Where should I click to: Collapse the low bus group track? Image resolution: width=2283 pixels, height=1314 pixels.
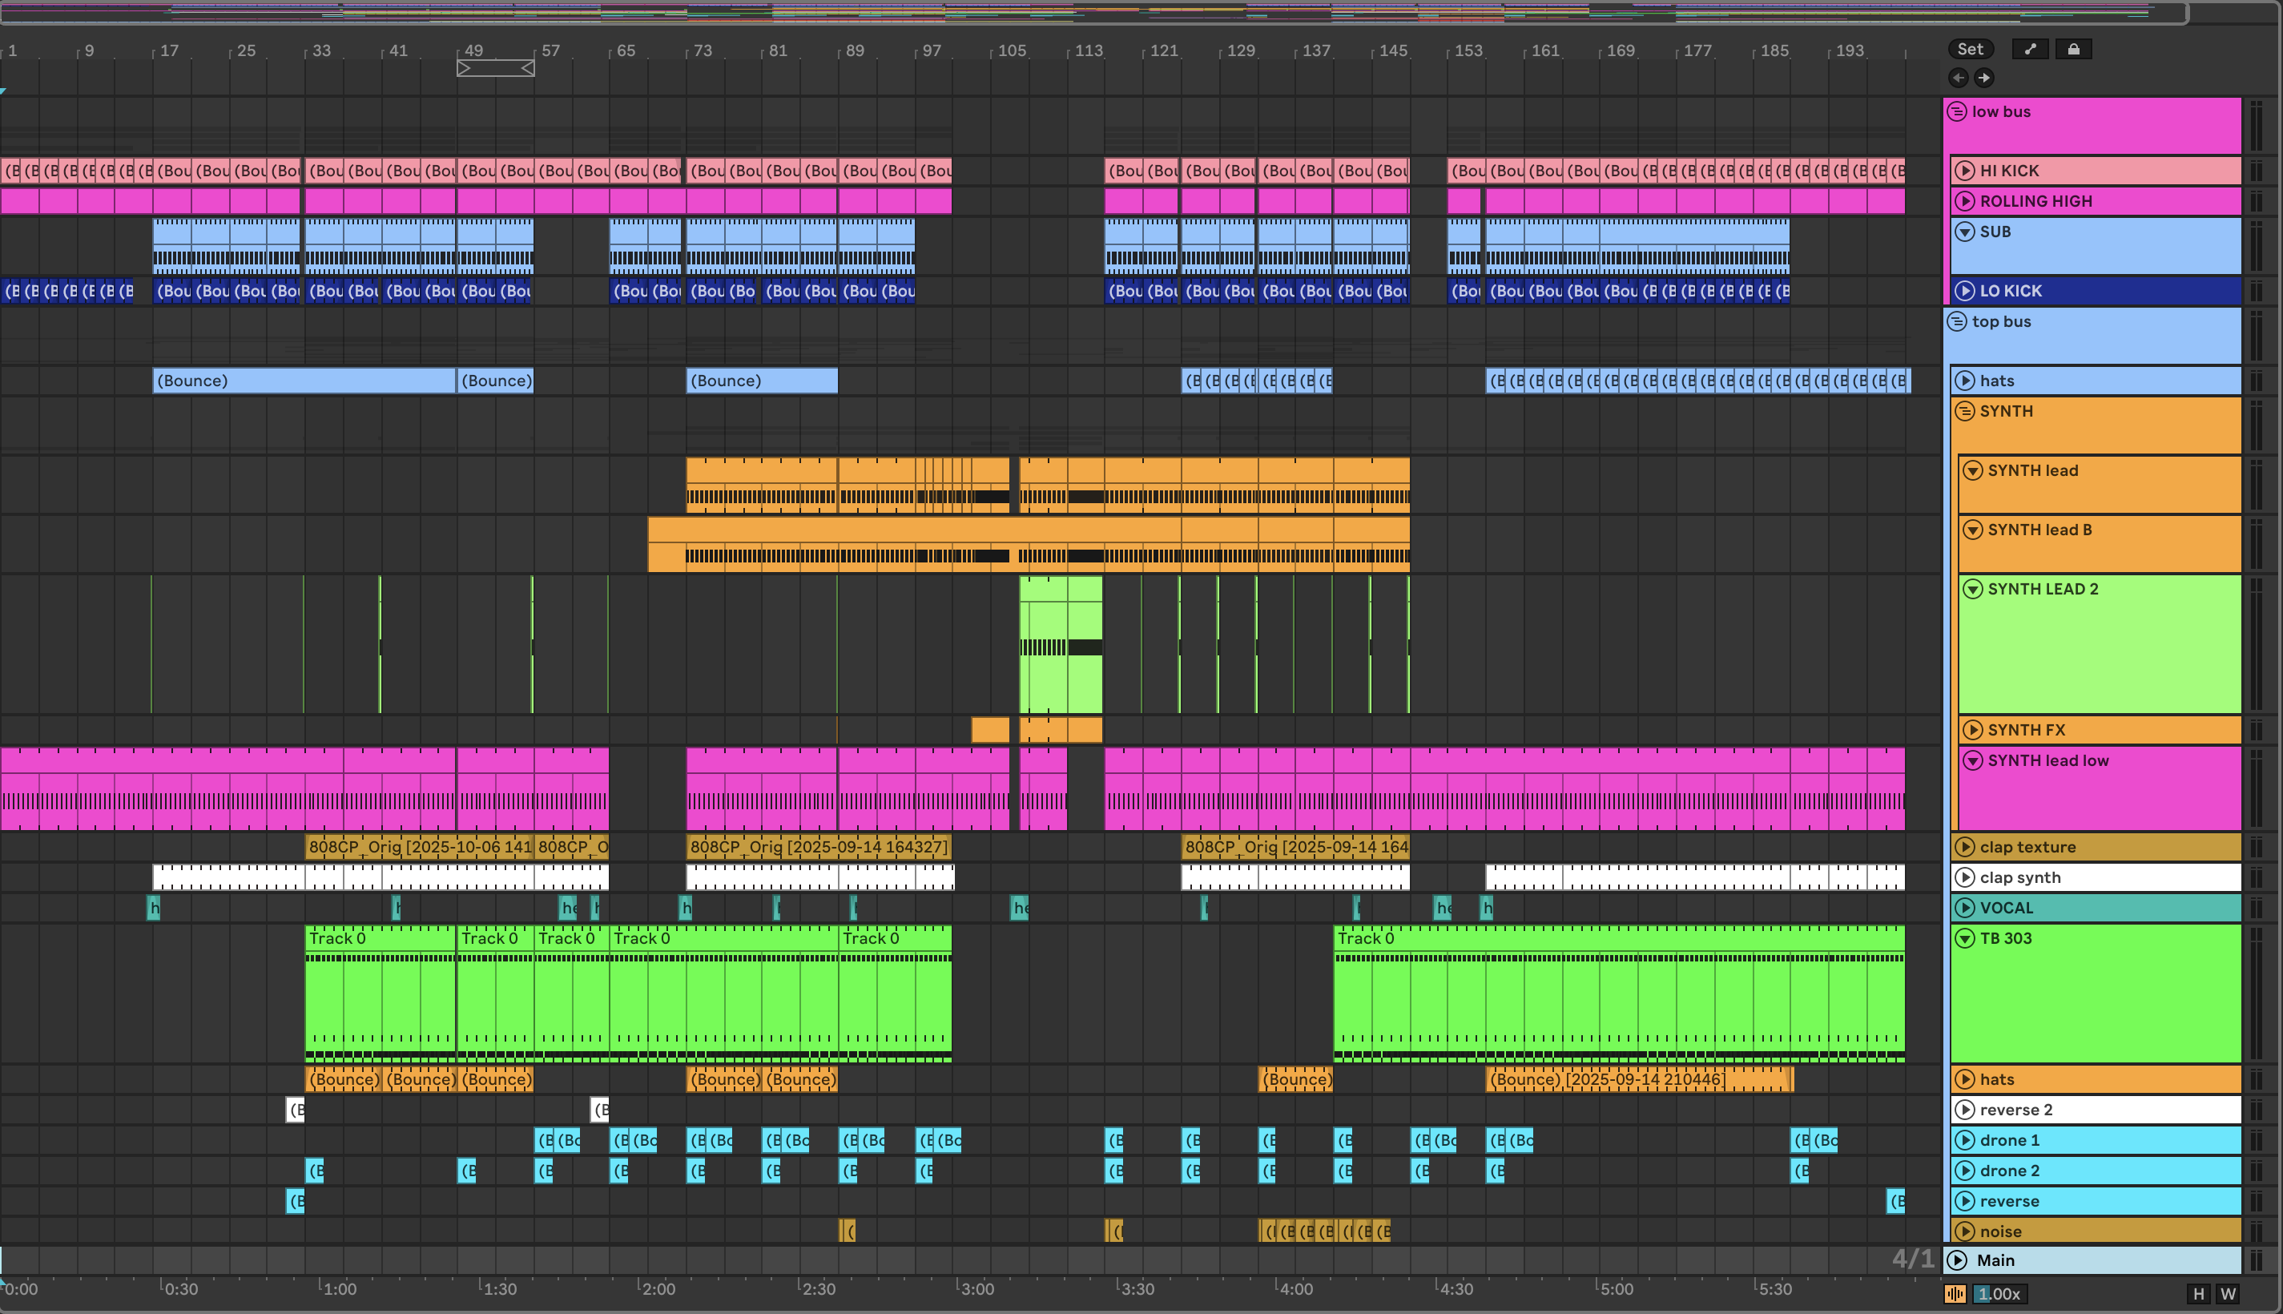pyautogui.click(x=1956, y=112)
